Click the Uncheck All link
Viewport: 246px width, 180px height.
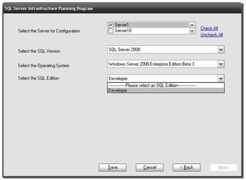pyautogui.click(x=212, y=35)
